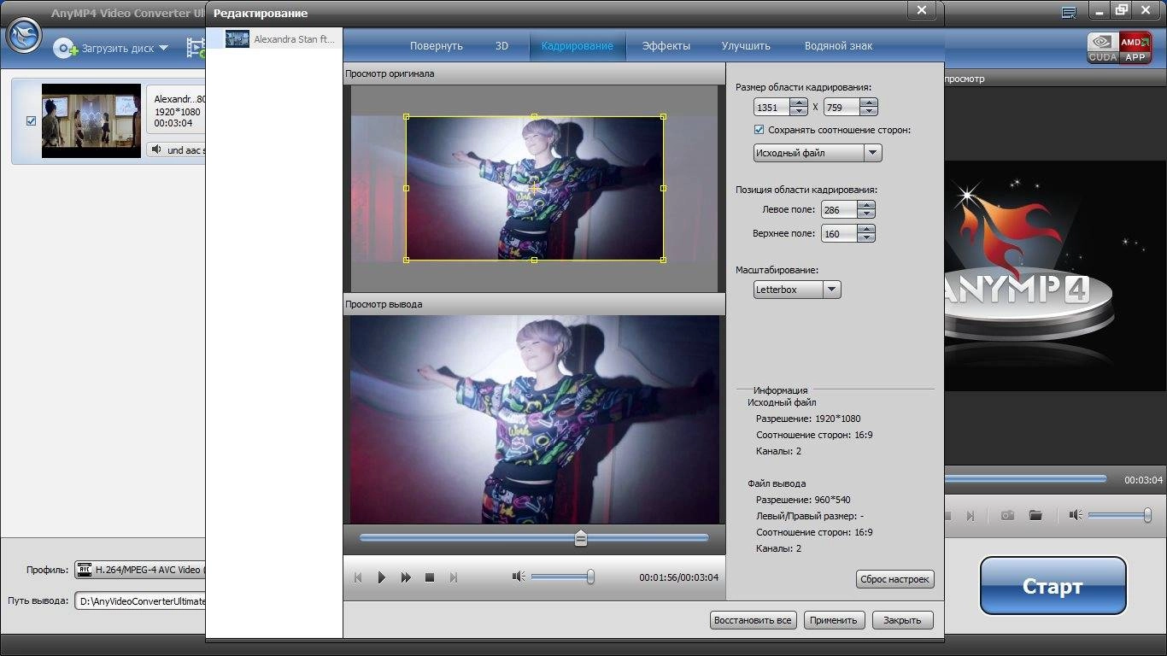The height and width of the screenshot is (656, 1167).
Task: Click the Сброс настроек button
Action: pos(895,579)
